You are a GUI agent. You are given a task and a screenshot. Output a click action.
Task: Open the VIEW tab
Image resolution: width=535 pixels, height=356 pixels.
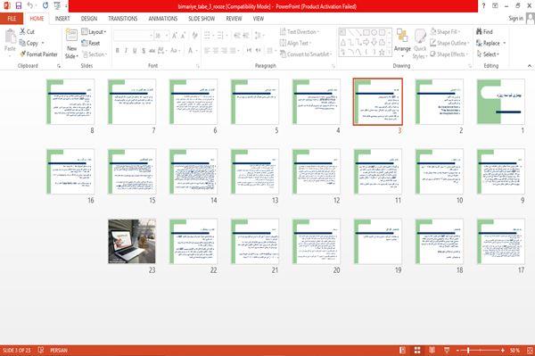click(259, 19)
